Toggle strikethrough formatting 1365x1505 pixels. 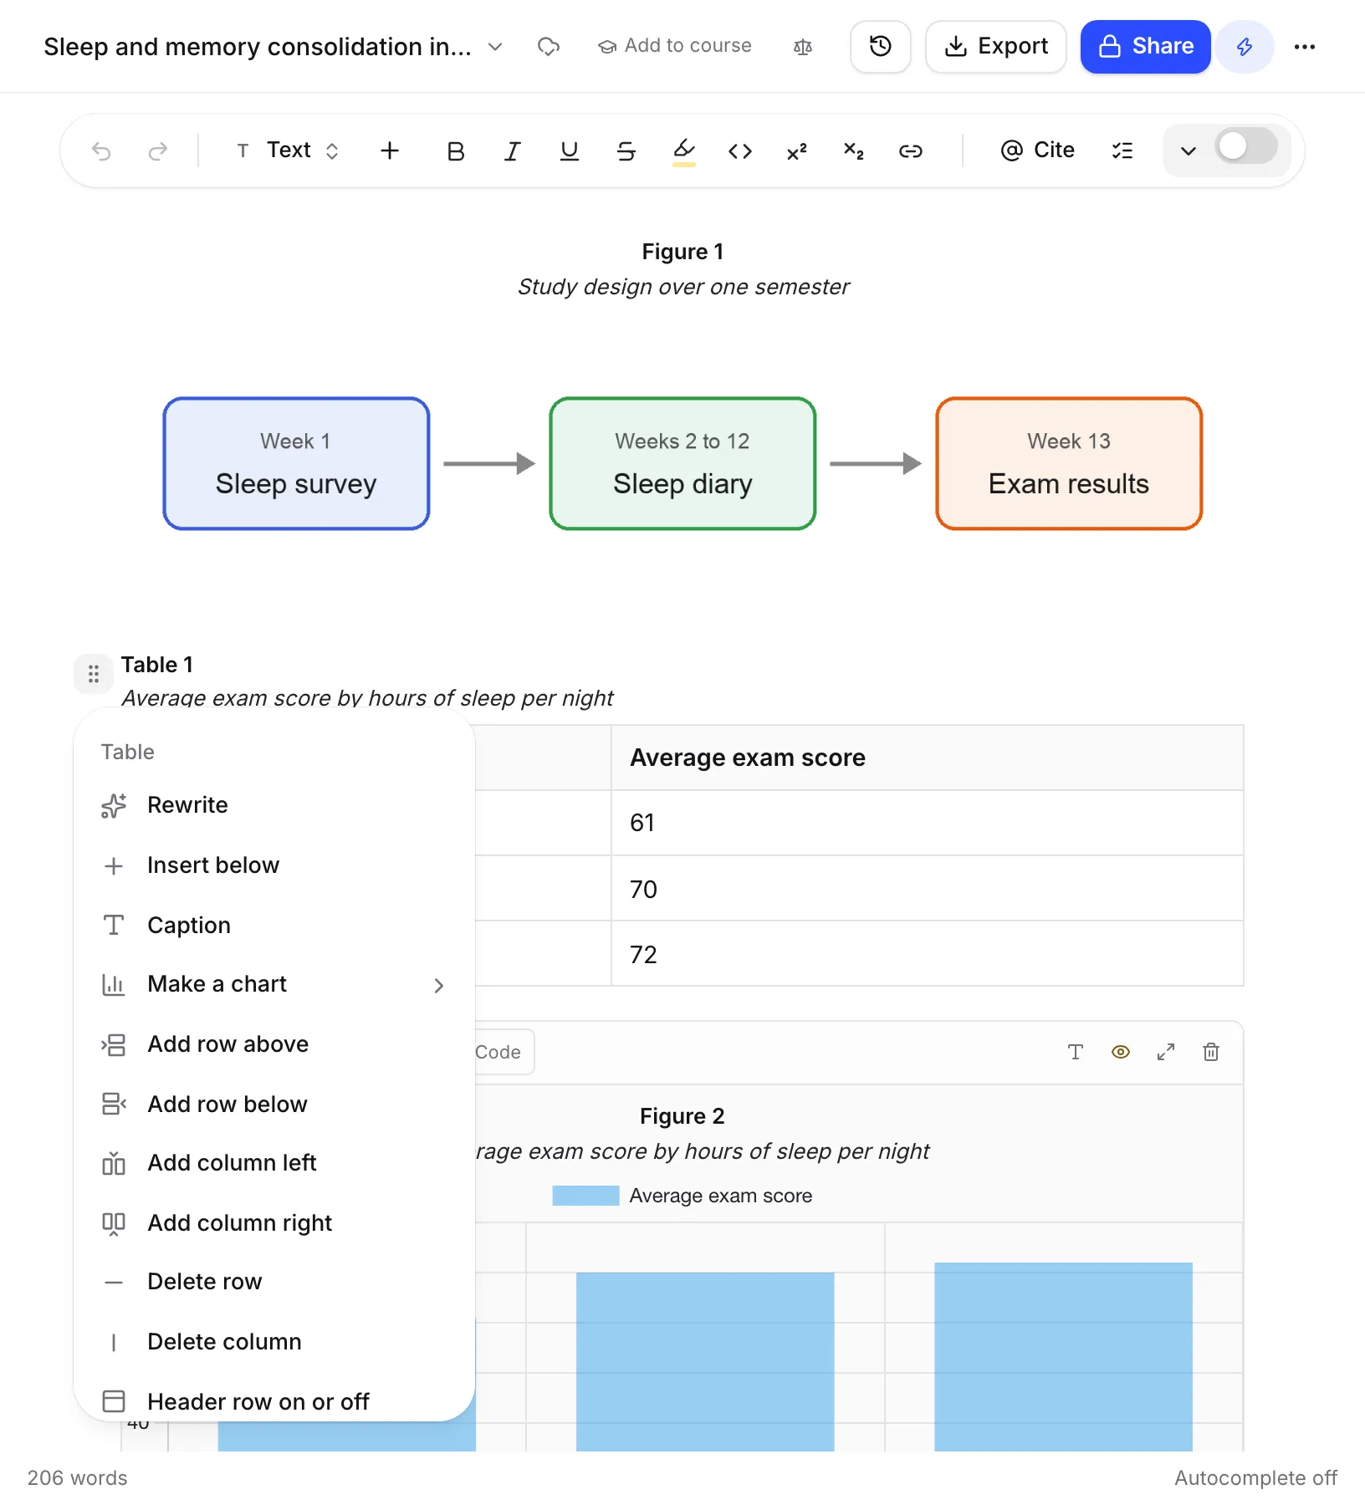[x=626, y=151]
